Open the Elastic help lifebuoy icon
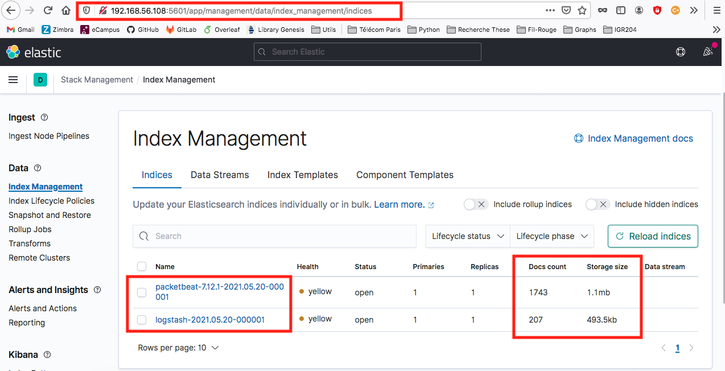The height and width of the screenshot is (371, 725). pyautogui.click(x=681, y=52)
